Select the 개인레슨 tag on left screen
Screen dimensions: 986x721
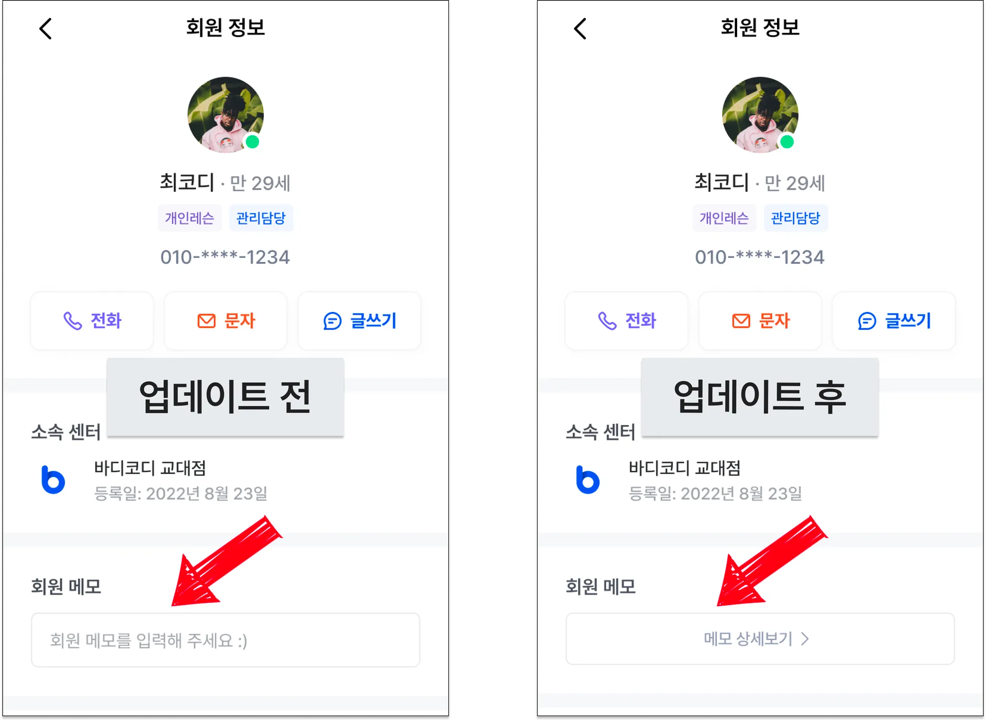(x=190, y=218)
